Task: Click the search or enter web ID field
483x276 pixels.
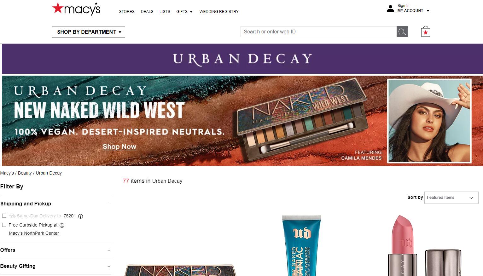Action: (318, 32)
